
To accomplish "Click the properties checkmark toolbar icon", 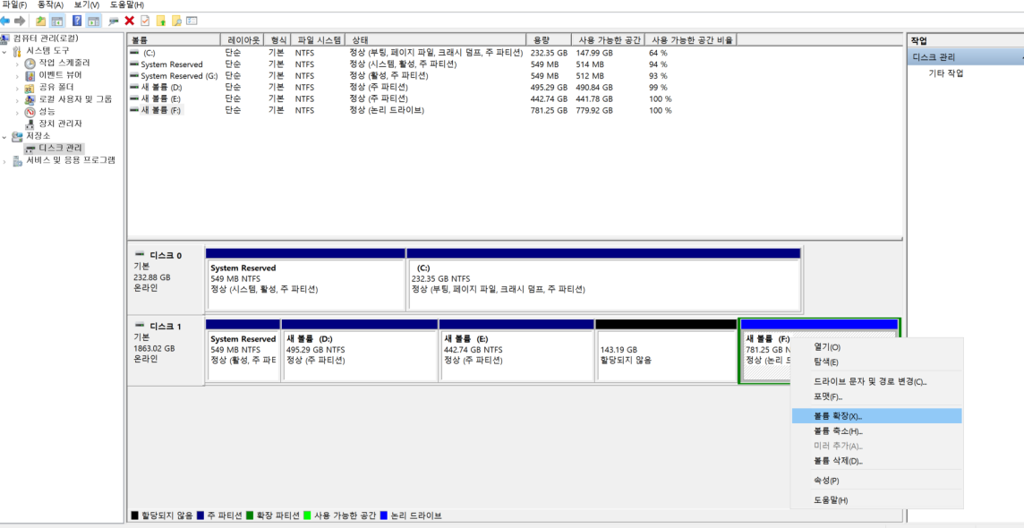I will pyautogui.click(x=144, y=21).
